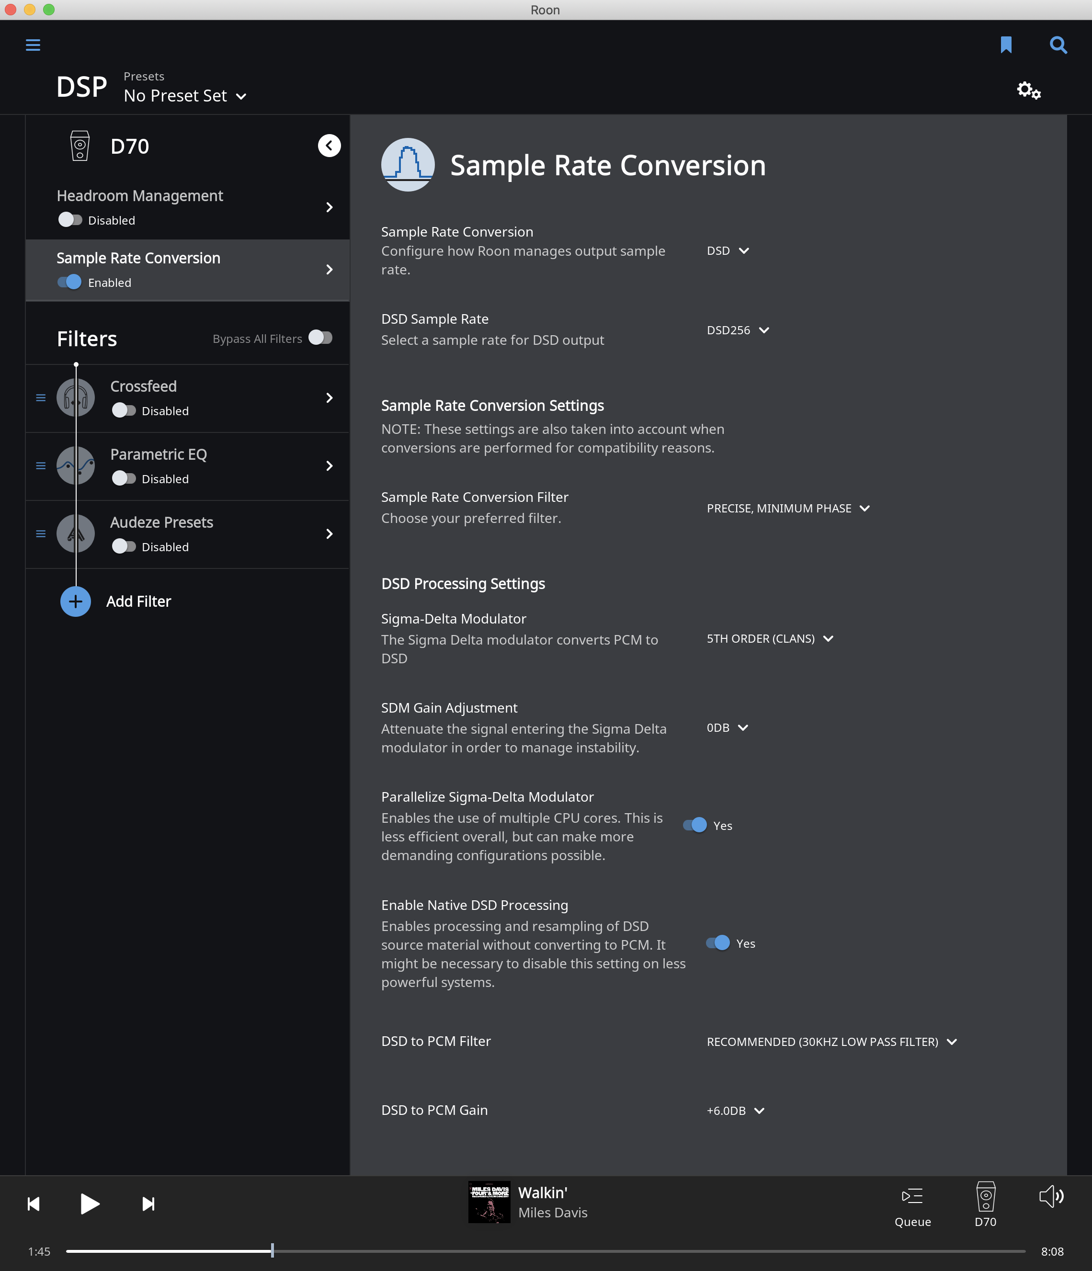
Task: Open DSP settings gears icon
Action: (x=1029, y=91)
